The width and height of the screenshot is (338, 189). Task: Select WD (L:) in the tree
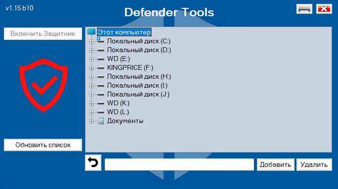(118, 112)
